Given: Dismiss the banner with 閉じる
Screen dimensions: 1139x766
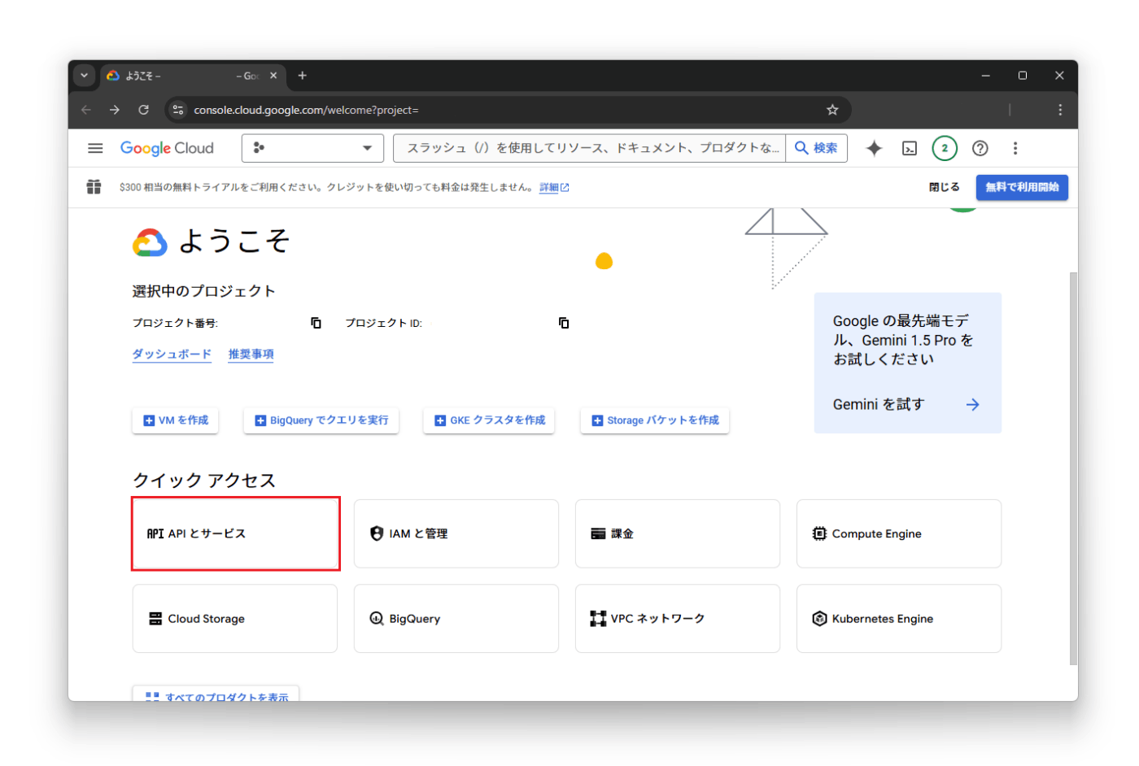Looking at the screenshot, I should tap(944, 187).
